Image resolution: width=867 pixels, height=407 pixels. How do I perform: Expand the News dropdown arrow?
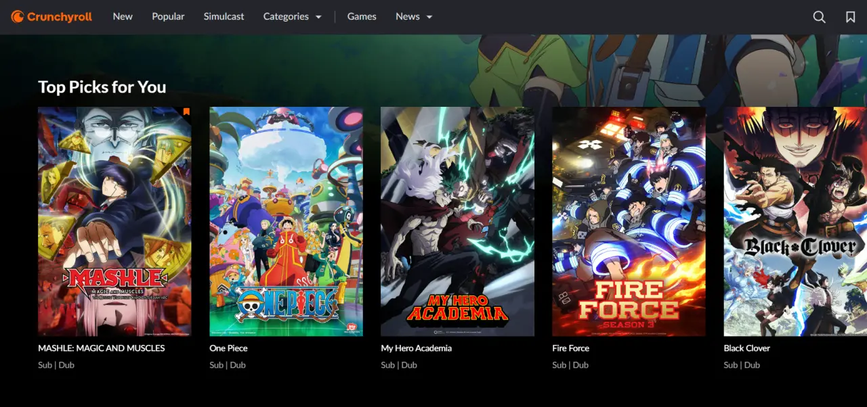pyautogui.click(x=429, y=17)
